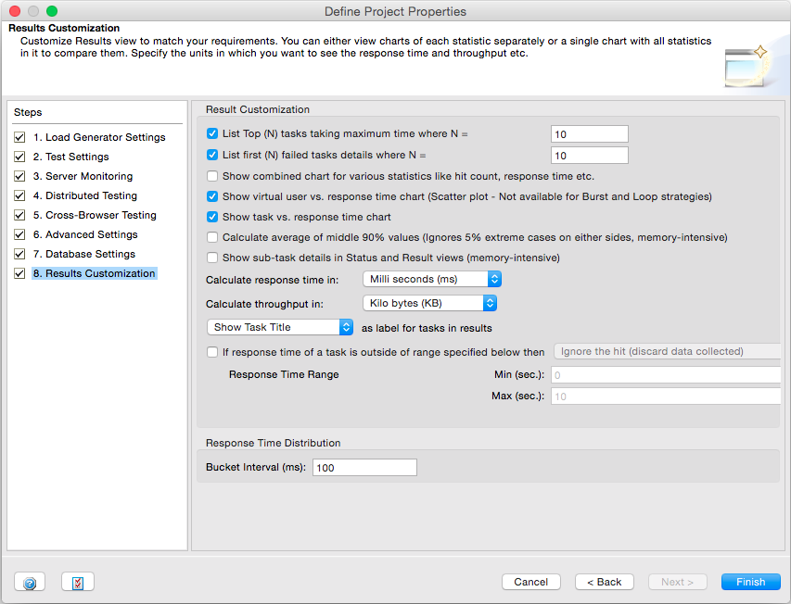The height and width of the screenshot is (604, 791).
Task: Click the checklist icon button beside help
Action: coord(78,582)
